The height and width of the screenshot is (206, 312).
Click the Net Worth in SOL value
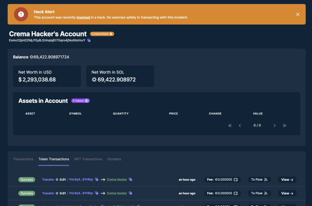pos(114,80)
